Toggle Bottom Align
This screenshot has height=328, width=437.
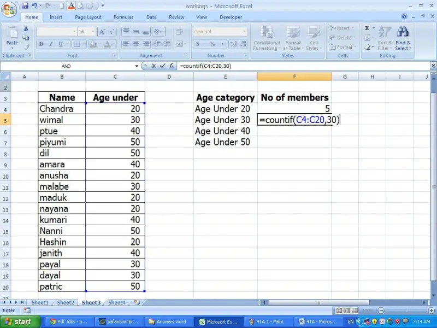146,31
